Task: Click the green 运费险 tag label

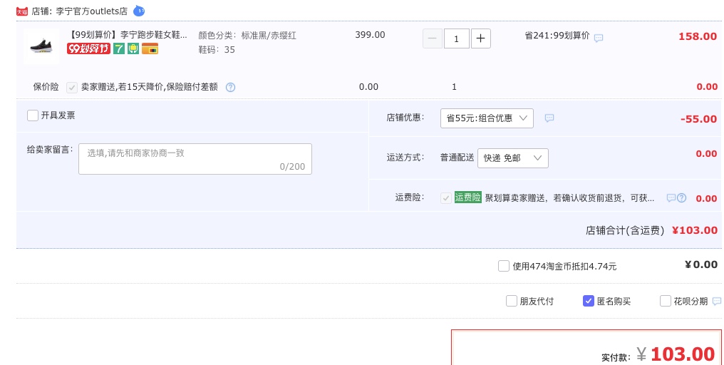Action: click(467, 197)
